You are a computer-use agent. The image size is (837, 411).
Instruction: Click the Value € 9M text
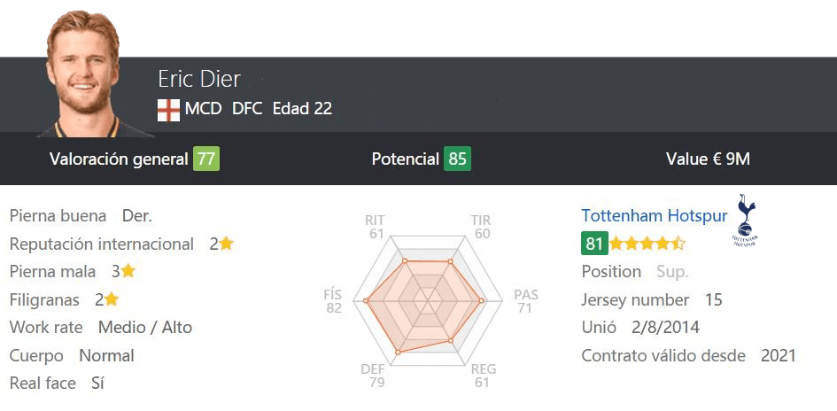pyautogui.click(x=708, y=159)
